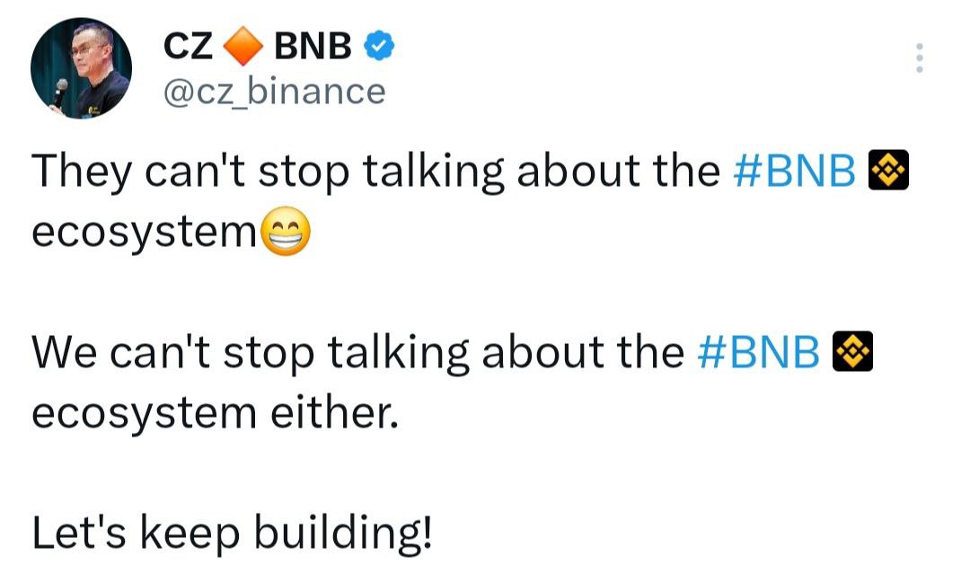Click BNB logo emoji in second sentence
Screen dimensions: 970x582
click(x=853, y=352)
